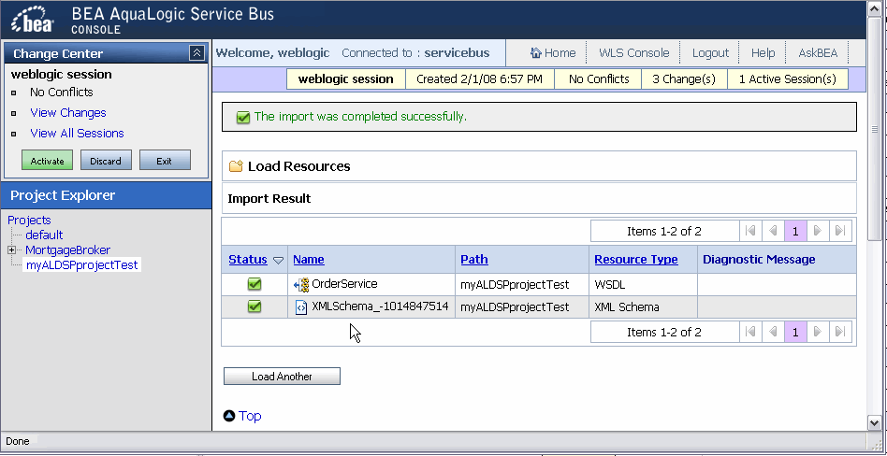Go to next page in the upper pager
The width and height of the screenshot is (887, 456).
(818, 231)
